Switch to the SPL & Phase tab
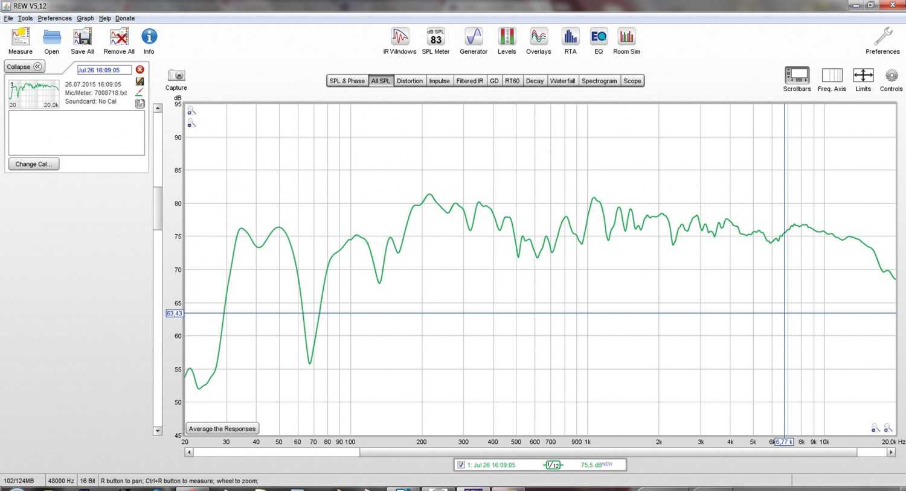 [x=347, y=81]
